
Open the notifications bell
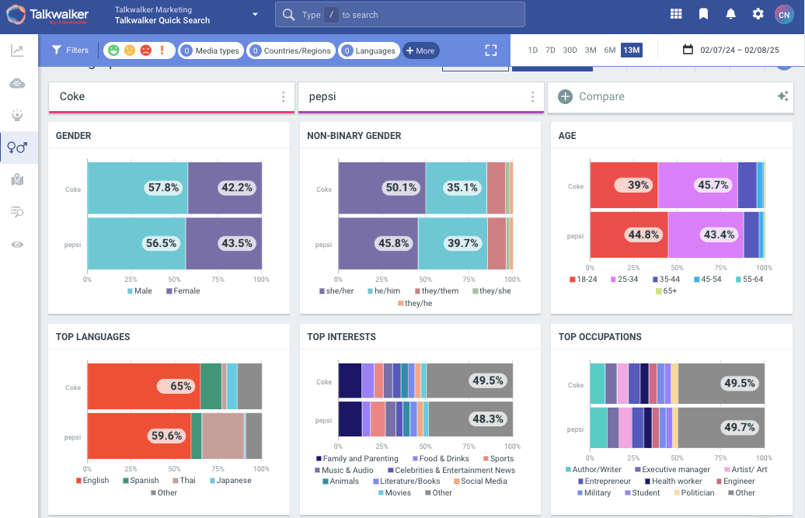pos(730,14)
